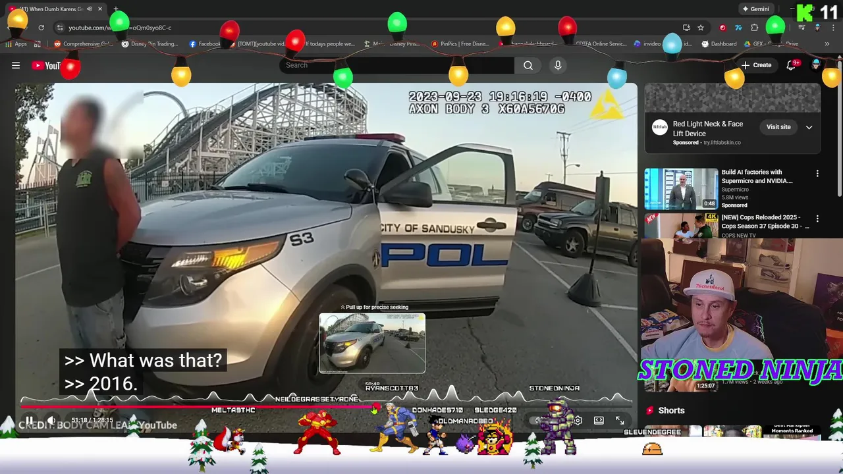
Task: Expand the Red Light ad chevron
Action: tap(809, 127)
